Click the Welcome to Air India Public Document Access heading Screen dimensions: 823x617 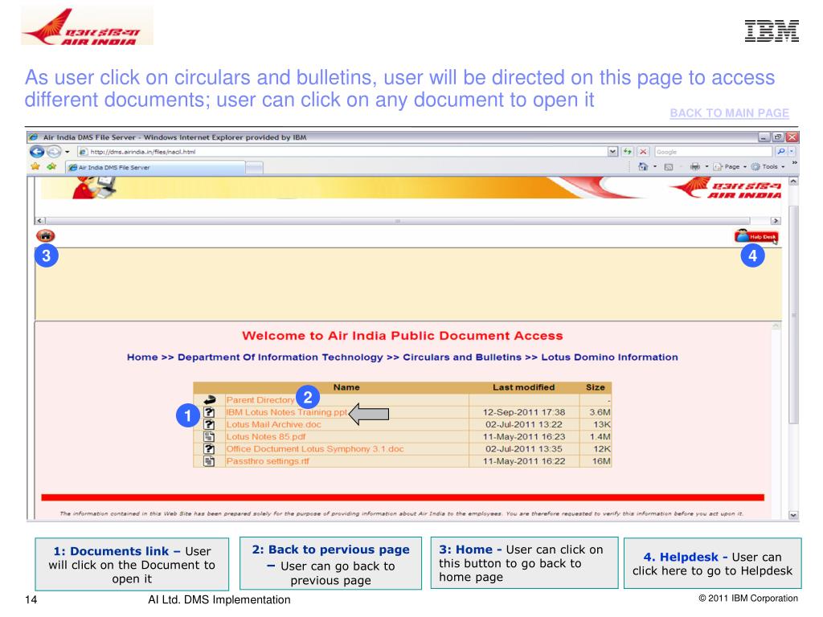click(x=403, y=336)
